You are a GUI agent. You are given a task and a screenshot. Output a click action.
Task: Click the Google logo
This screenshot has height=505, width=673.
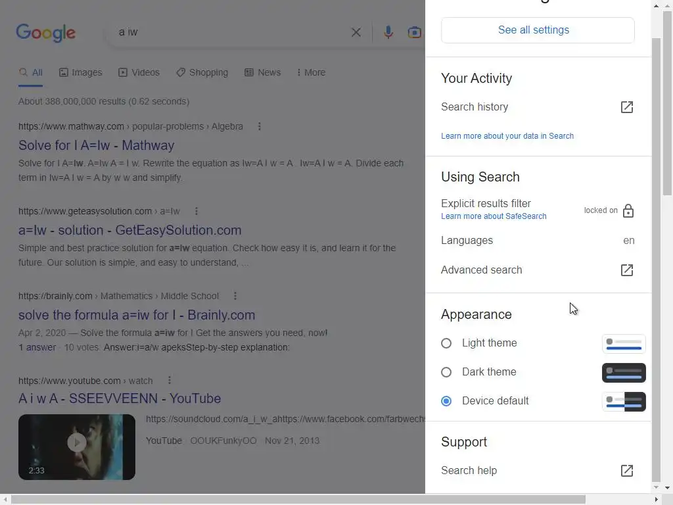[45, 33]
